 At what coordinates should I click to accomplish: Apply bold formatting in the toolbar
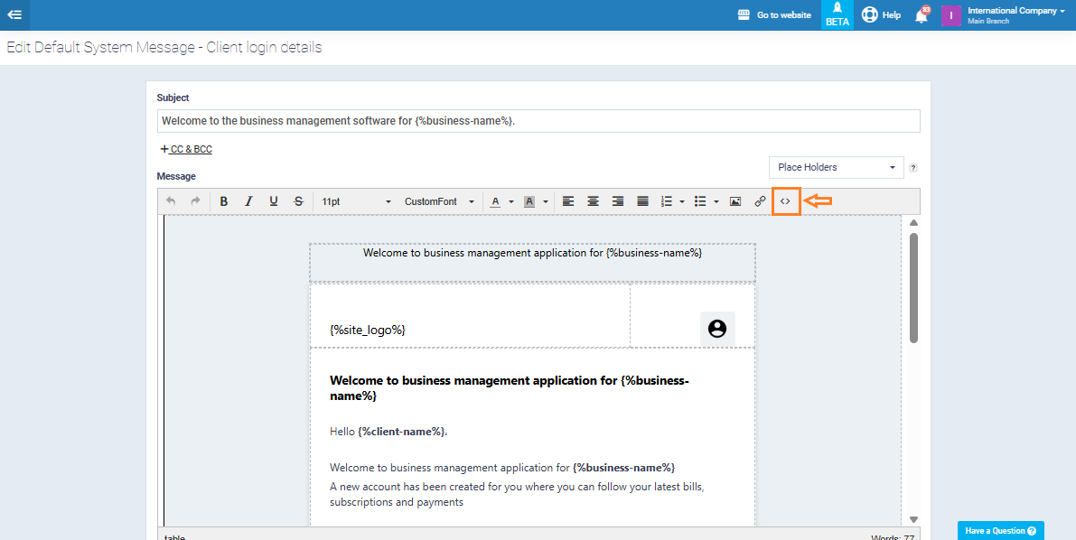pos(224,201)
